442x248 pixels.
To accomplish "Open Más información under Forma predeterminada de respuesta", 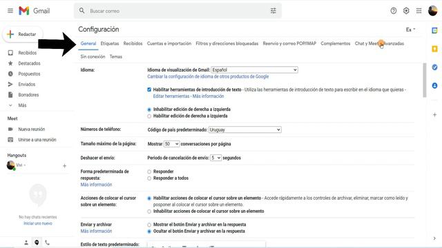I will click(96, 185).
